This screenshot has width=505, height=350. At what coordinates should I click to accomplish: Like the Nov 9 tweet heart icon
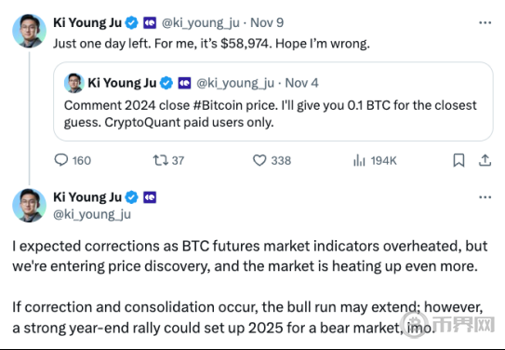coord(259,160)
